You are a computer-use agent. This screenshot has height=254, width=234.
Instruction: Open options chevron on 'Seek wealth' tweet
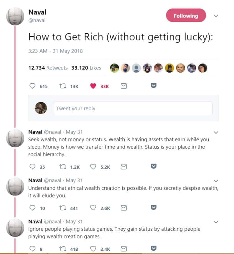[216, 132]
